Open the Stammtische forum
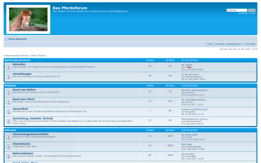261x163 pixels. (21, 144)
